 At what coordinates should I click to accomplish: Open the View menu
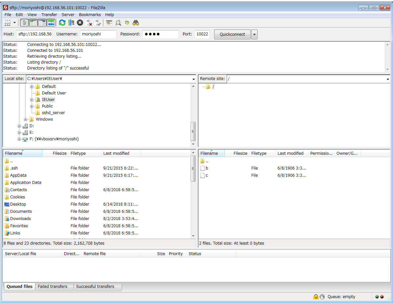[x=32, y=14]
